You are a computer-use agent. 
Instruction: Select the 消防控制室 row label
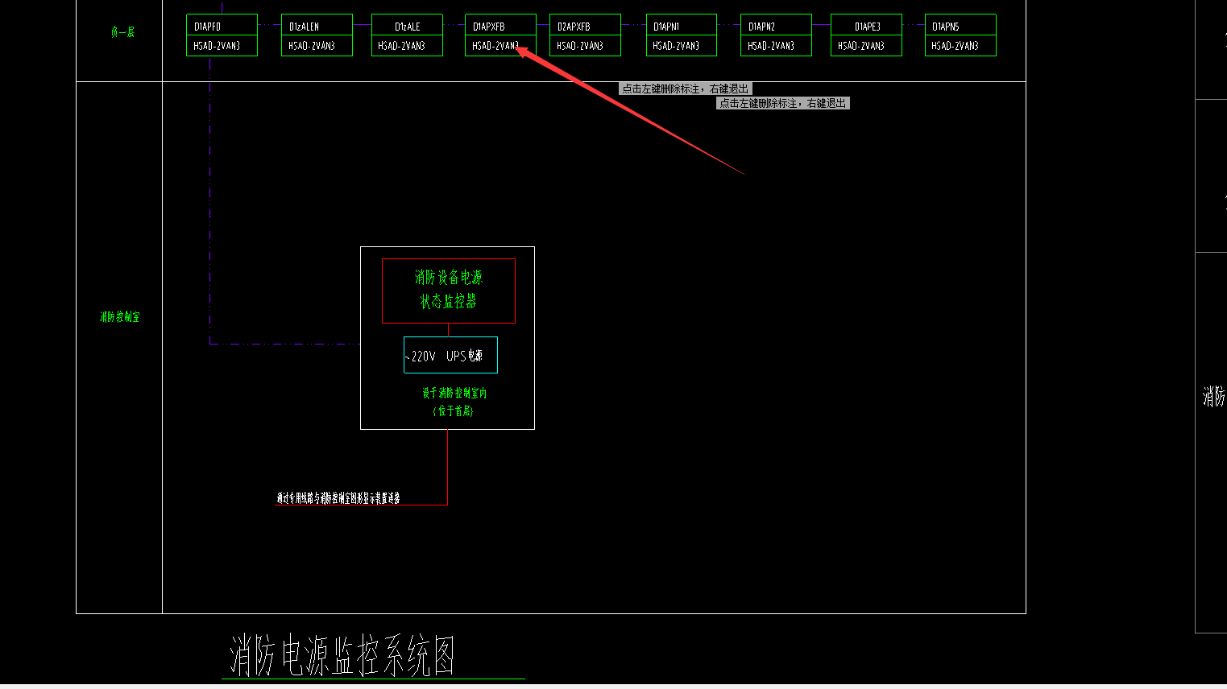[120, 317]
